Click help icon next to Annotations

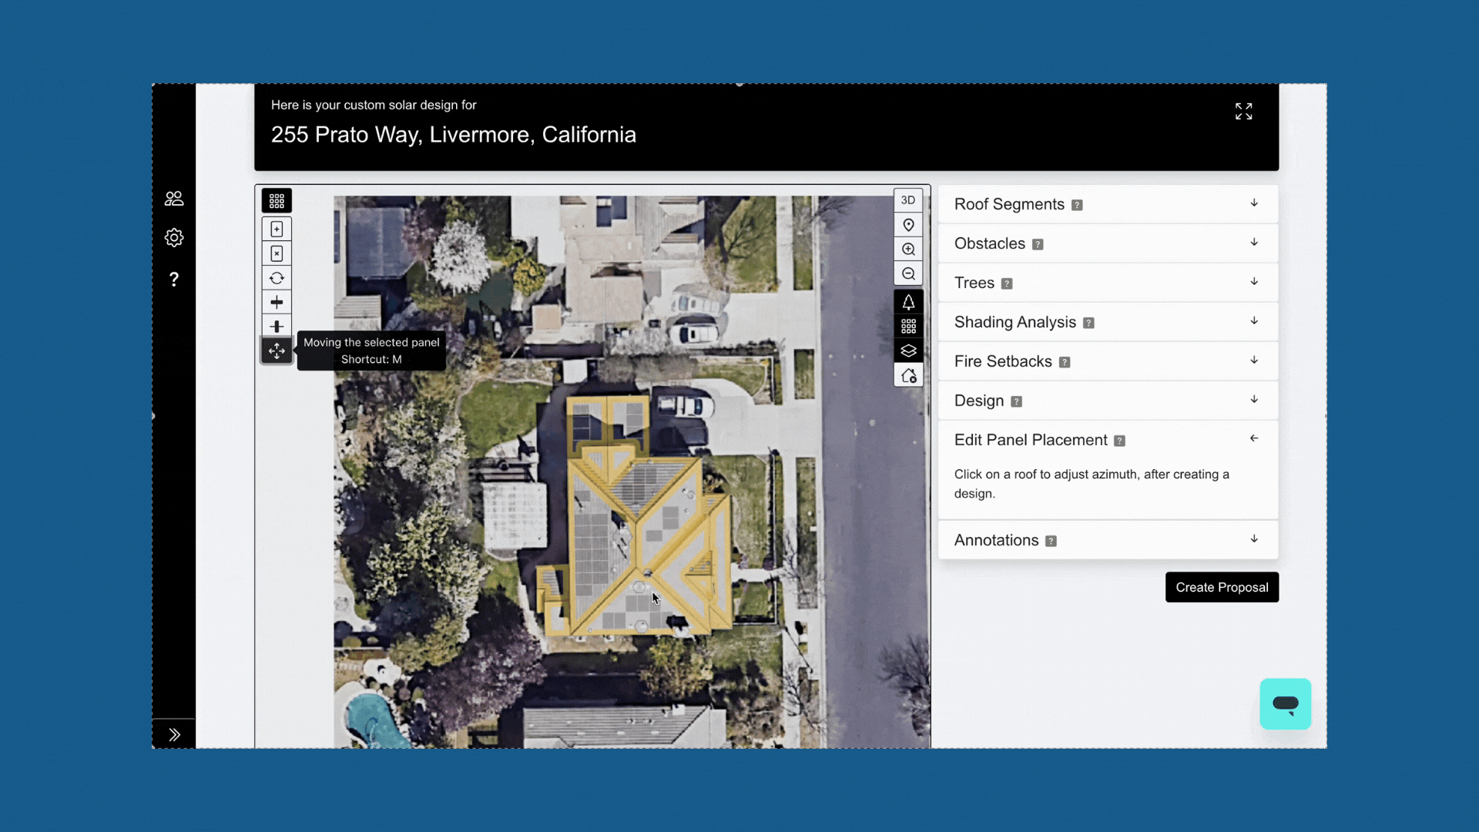coord(1051,542)
